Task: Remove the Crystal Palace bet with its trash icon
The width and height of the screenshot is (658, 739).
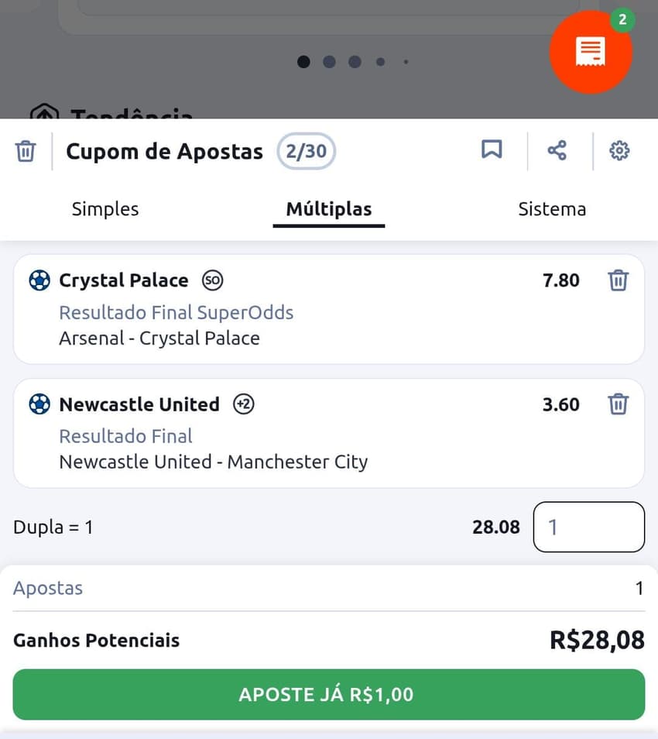Action: 618,280
